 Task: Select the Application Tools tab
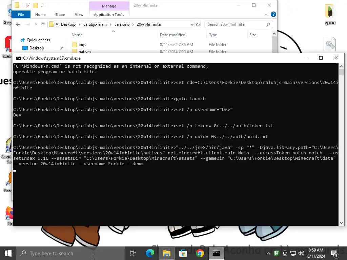click(x=109, y=15)
